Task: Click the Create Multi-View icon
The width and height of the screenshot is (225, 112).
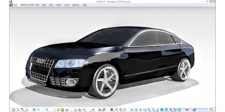Action: click(x=162, y=110)
